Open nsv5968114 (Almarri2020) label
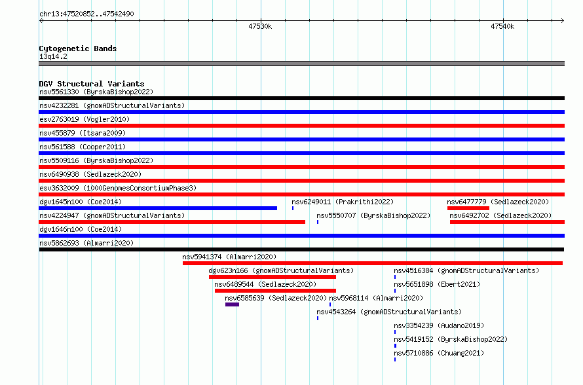Viewport: 583px width, 385px height. [376, 298]
